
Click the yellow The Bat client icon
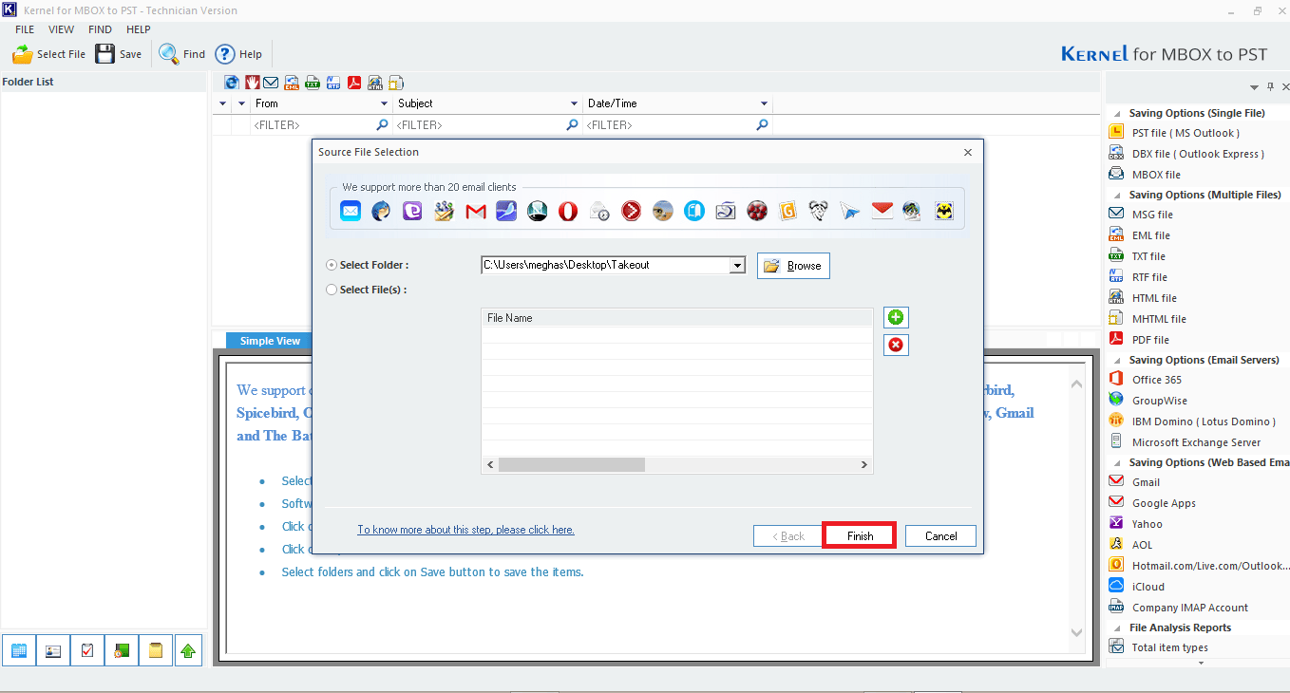(x=943, y=212)
